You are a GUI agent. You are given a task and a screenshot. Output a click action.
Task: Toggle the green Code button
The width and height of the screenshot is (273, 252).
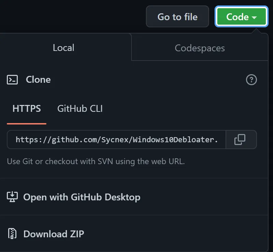(241, 16)
